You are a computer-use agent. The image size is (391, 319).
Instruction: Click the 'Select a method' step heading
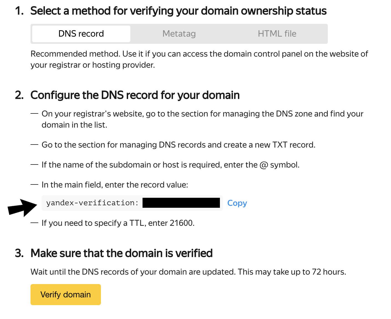[x=178, y=11]
